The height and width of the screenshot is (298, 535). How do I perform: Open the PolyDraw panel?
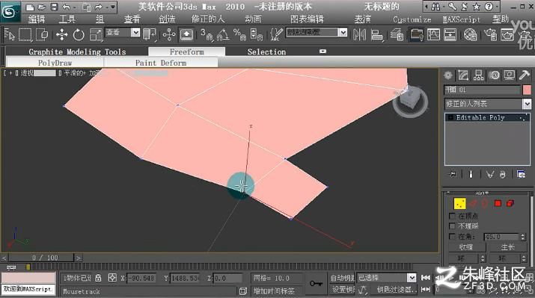pos(55,63)
